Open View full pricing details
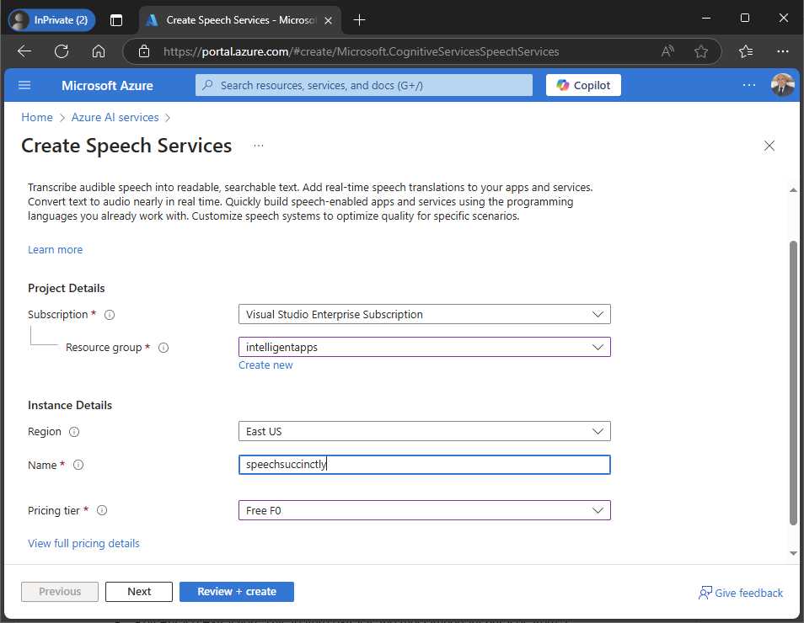The height and width of the screenshot is (623, 804). click(x=83, y=543)
